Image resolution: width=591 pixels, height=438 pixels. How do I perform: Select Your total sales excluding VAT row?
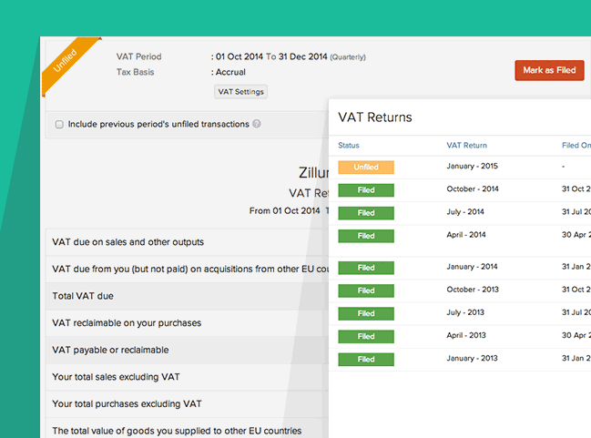tap(187, 377)
